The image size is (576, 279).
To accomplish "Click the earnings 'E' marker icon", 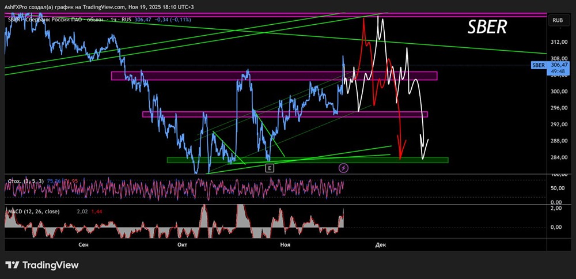I will (270, 168).
